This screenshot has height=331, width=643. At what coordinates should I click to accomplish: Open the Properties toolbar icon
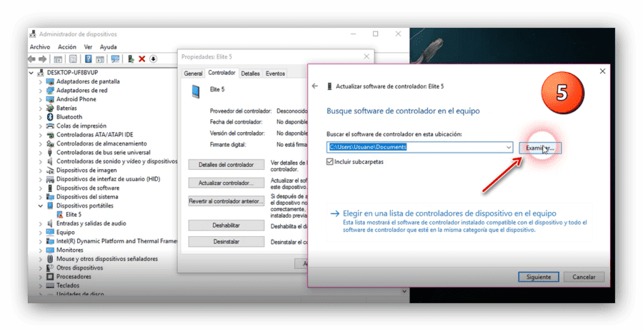click(73, 59)
